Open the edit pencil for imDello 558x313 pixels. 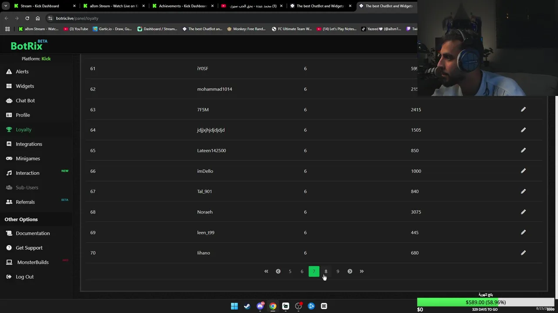pos(523,171)
